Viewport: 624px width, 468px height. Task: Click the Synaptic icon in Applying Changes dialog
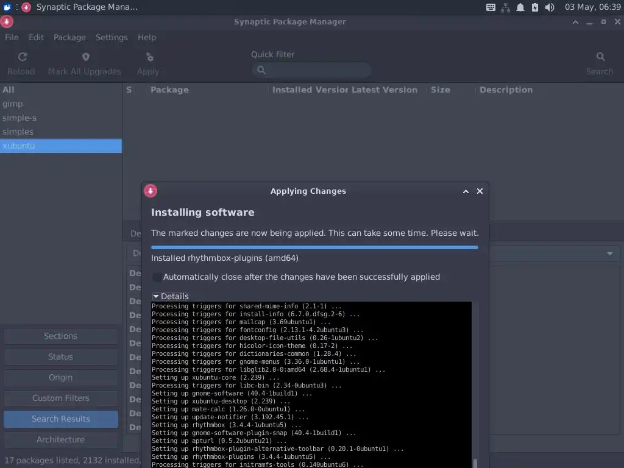click(x=151, y=191)
